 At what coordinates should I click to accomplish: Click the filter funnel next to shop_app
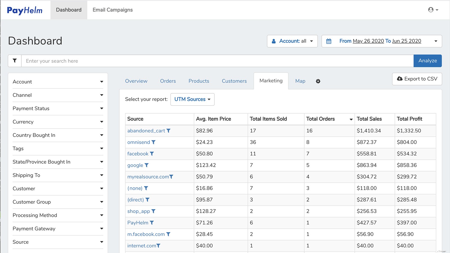coord(153,211)
